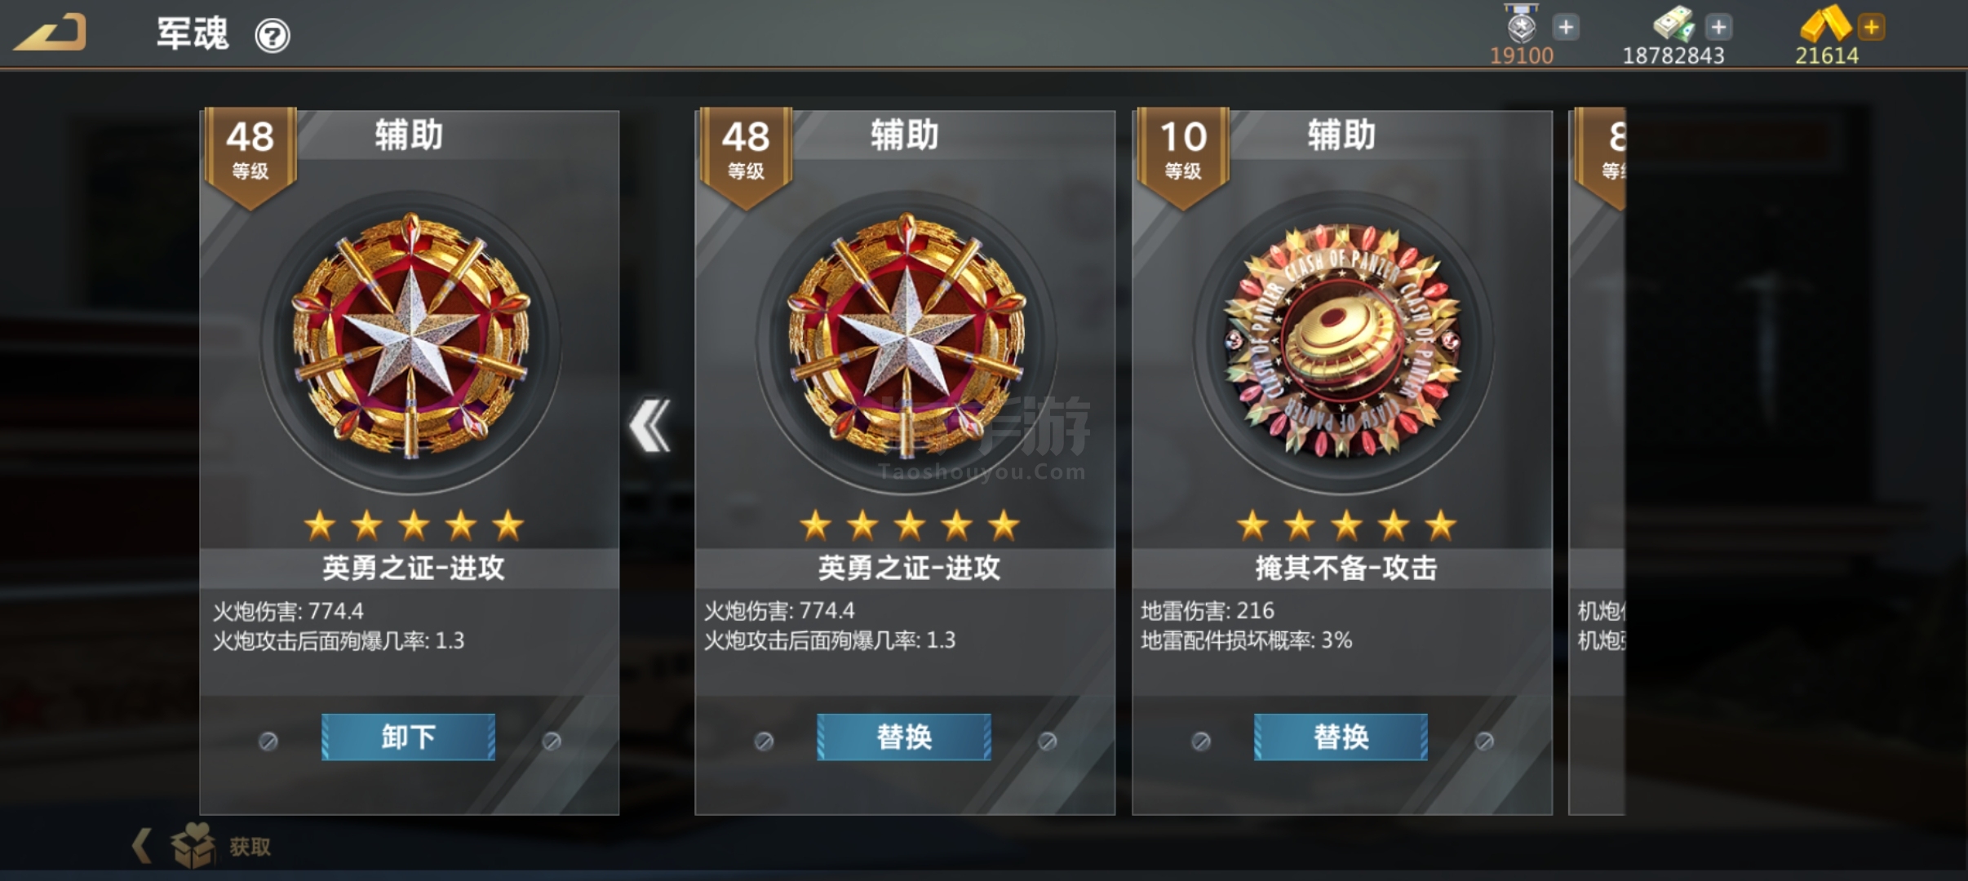
Task: Replace with 掩其不备-攻击 using its 替换 button
Action: [1341, 737]
